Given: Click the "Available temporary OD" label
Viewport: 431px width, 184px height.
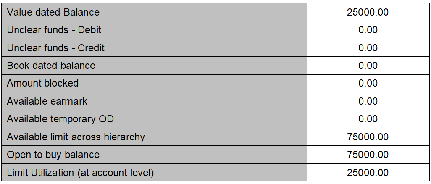Looking at the screenshot, I should (x=60, y=119).
